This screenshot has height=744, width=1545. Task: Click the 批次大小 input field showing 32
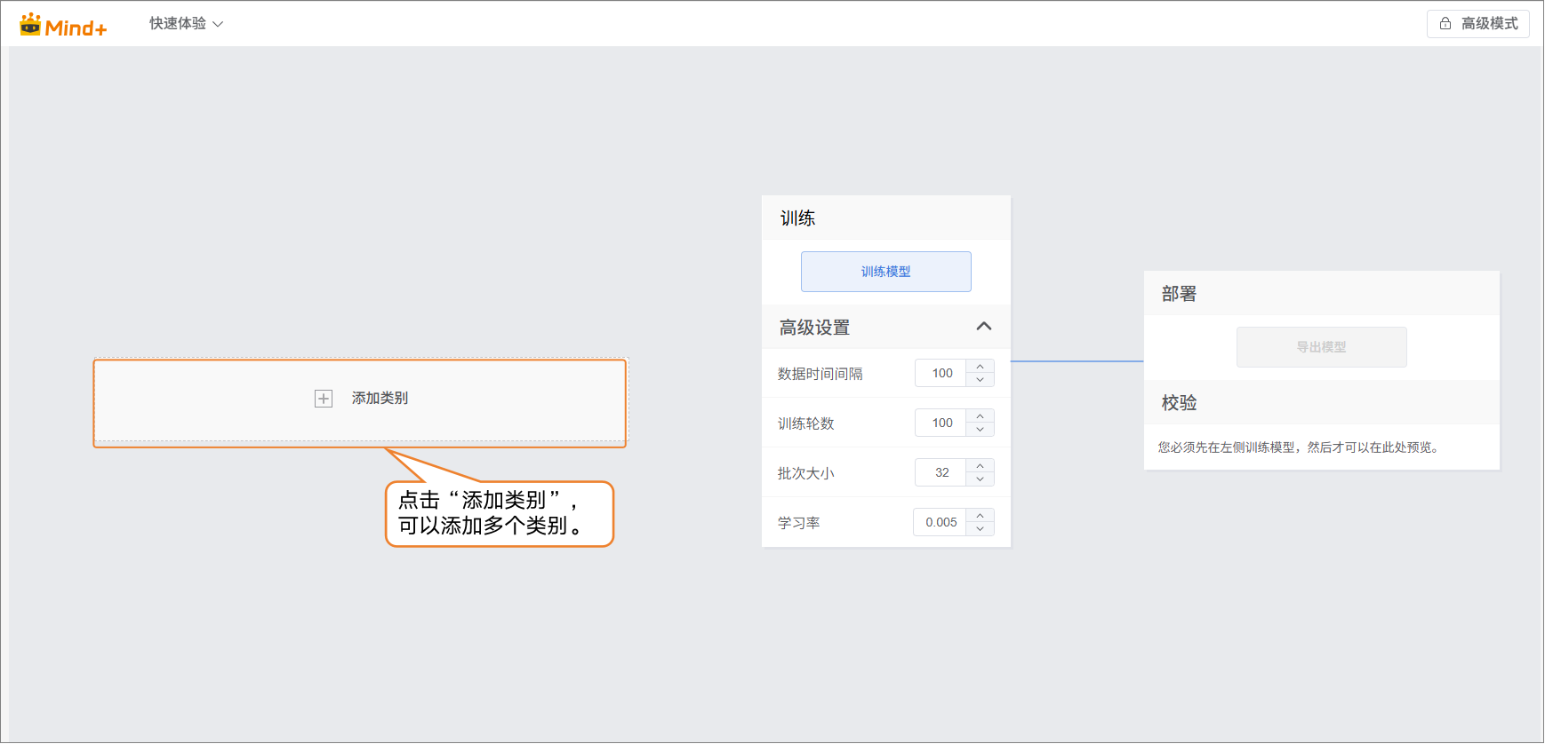(941, 473)
